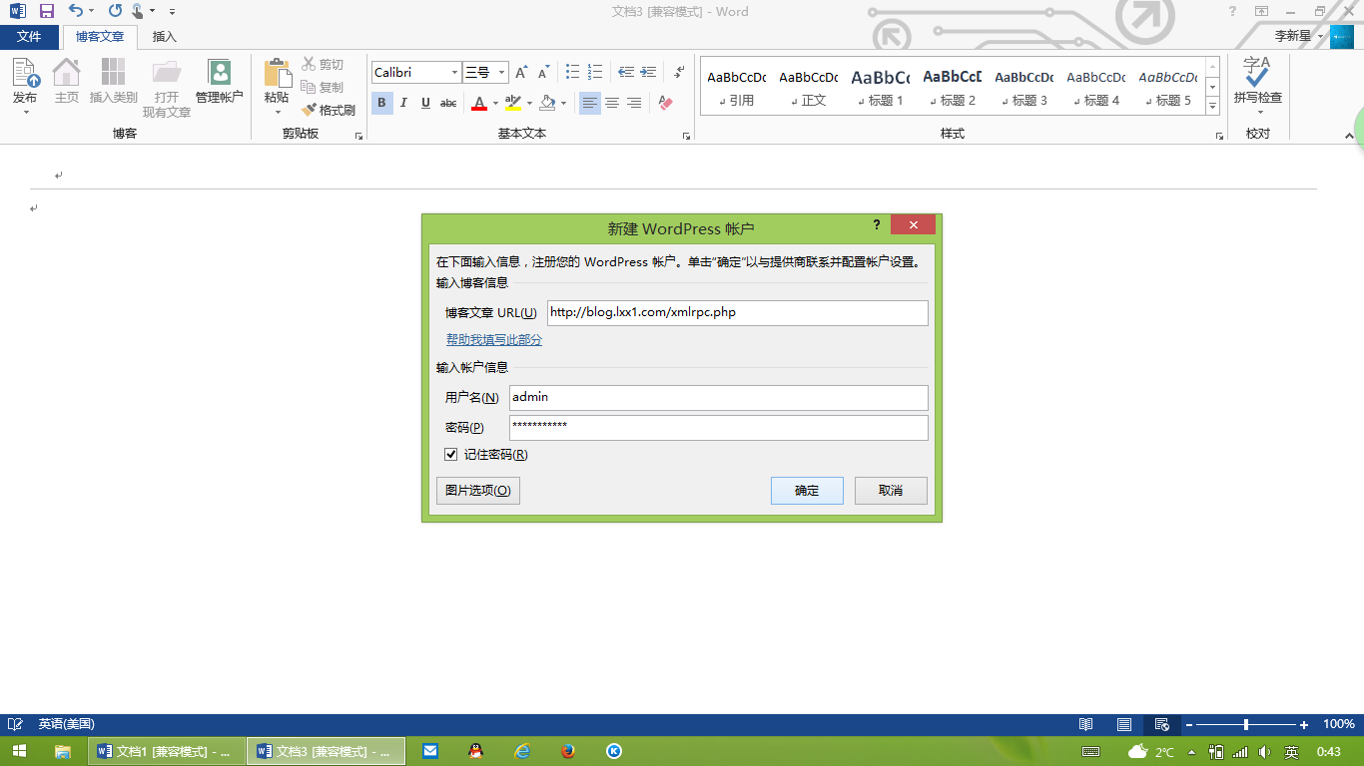
Task: Align text left
Action: coord(590,103)
